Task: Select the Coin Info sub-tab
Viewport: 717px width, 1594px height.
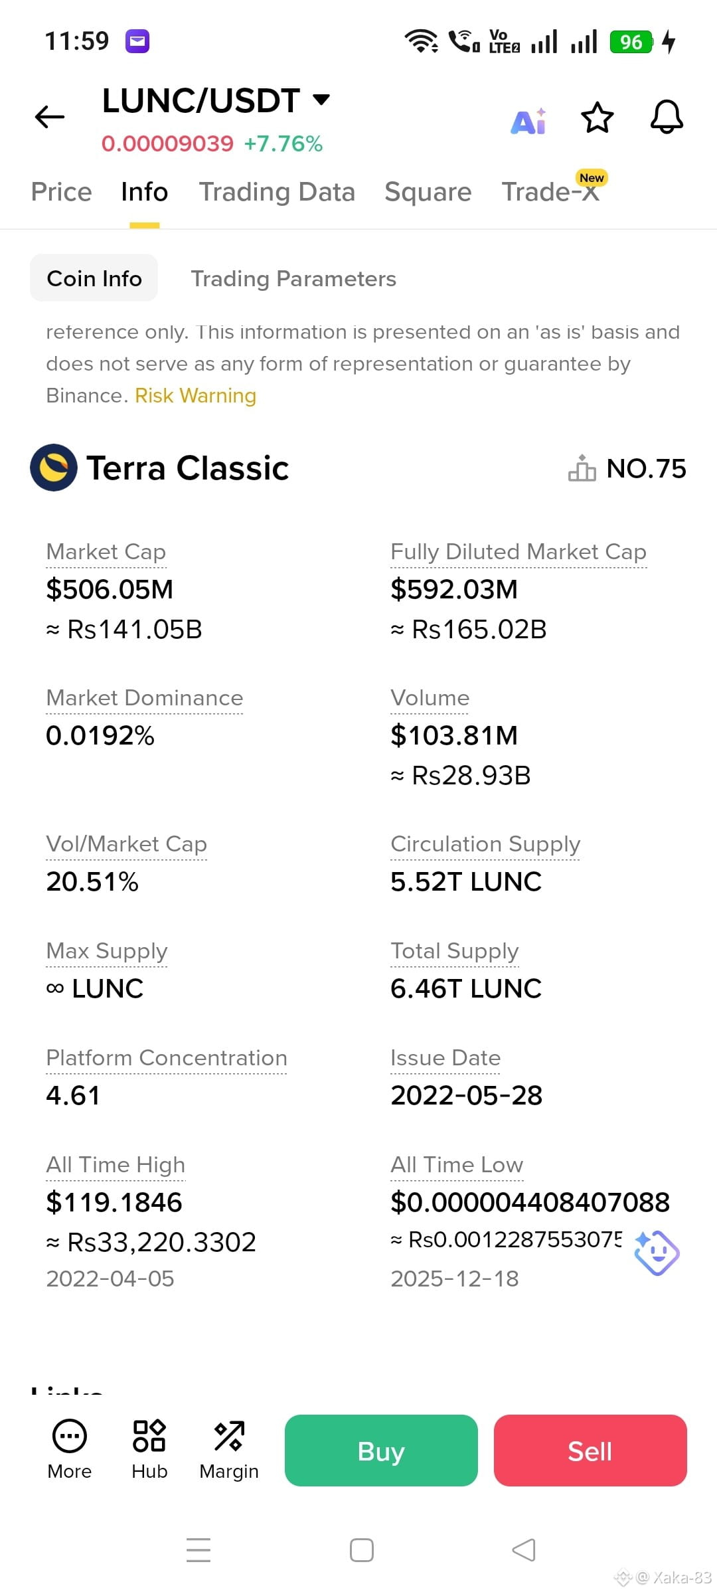Action: pyautogui.click(x=94, y=278)
